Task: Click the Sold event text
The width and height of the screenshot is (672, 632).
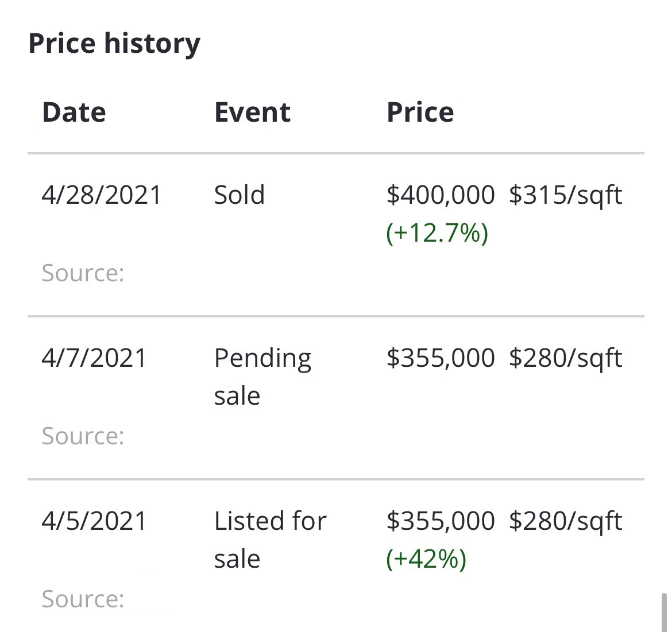Action: (239, 195)
